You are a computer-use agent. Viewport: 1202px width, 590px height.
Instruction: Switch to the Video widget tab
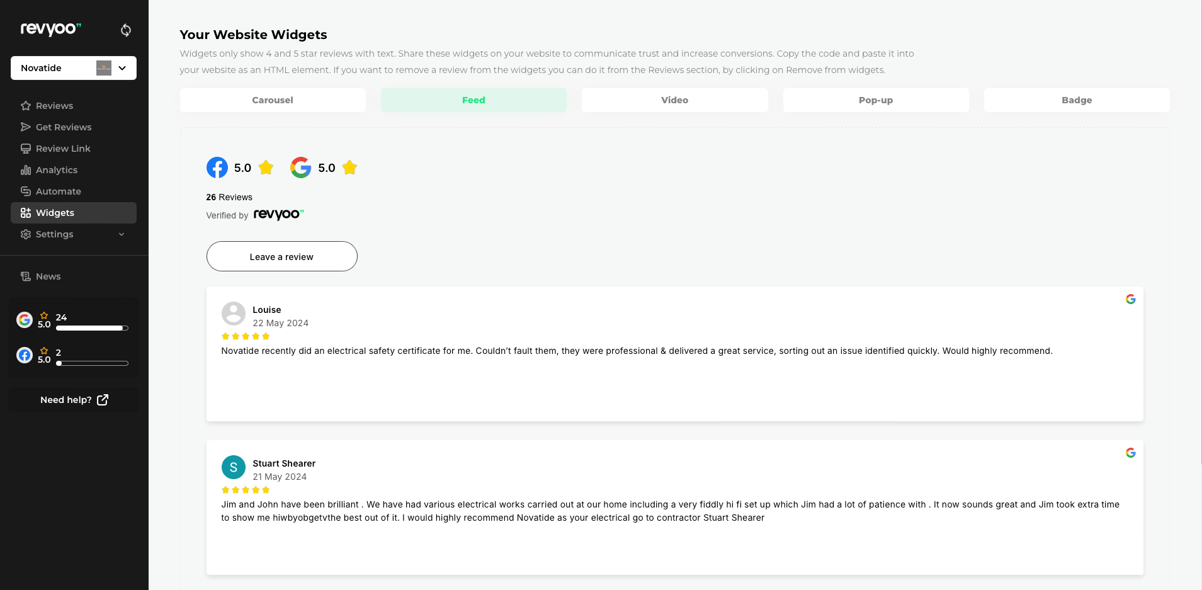pos(674,100)
